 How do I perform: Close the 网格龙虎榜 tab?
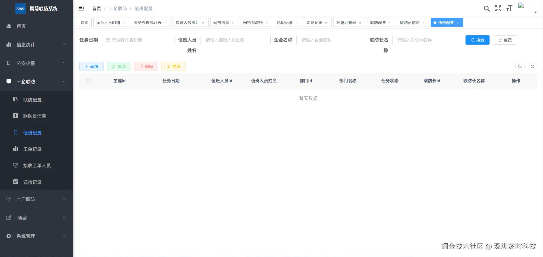[267, 23]
